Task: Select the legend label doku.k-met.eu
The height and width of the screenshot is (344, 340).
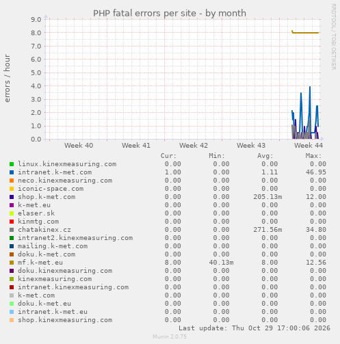Action: (44, 304)
